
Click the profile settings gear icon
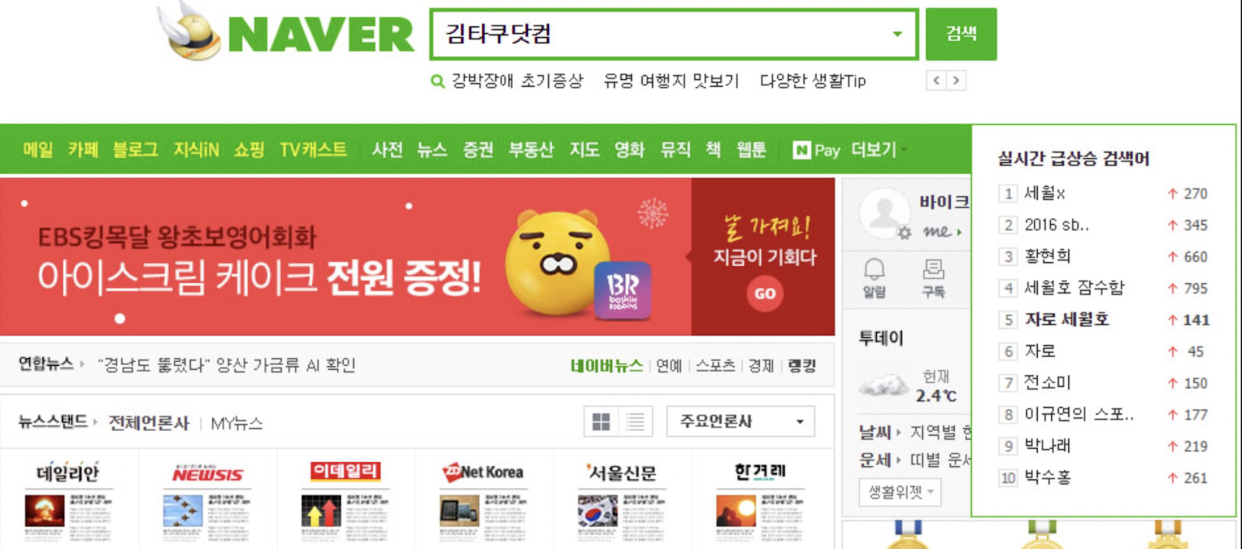click(x=904, y=233)
